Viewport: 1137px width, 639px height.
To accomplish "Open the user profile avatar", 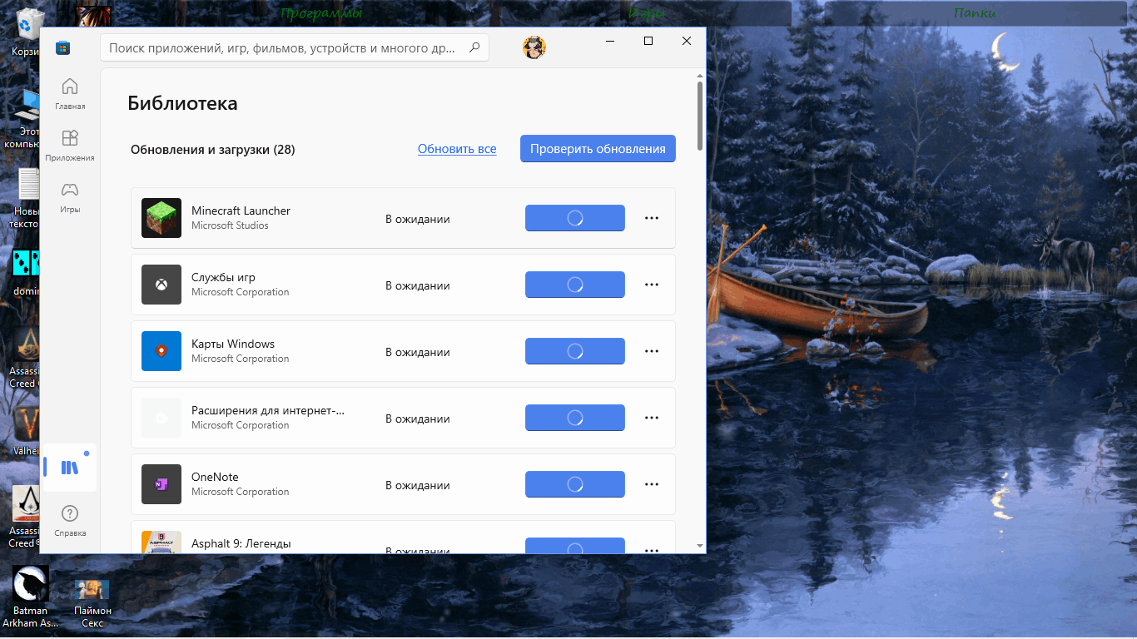I will coord(534,47).
